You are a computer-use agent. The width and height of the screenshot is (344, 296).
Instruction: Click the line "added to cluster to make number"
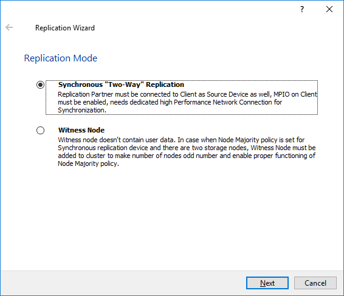(187, 156)
